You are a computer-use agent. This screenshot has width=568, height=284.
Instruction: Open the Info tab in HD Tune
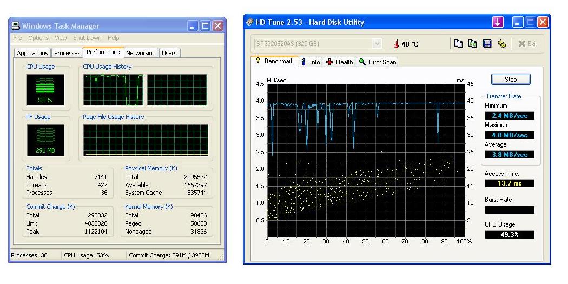click(x=311, y=62)
